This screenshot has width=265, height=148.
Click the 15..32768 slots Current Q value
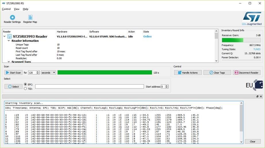coord(252,54)
